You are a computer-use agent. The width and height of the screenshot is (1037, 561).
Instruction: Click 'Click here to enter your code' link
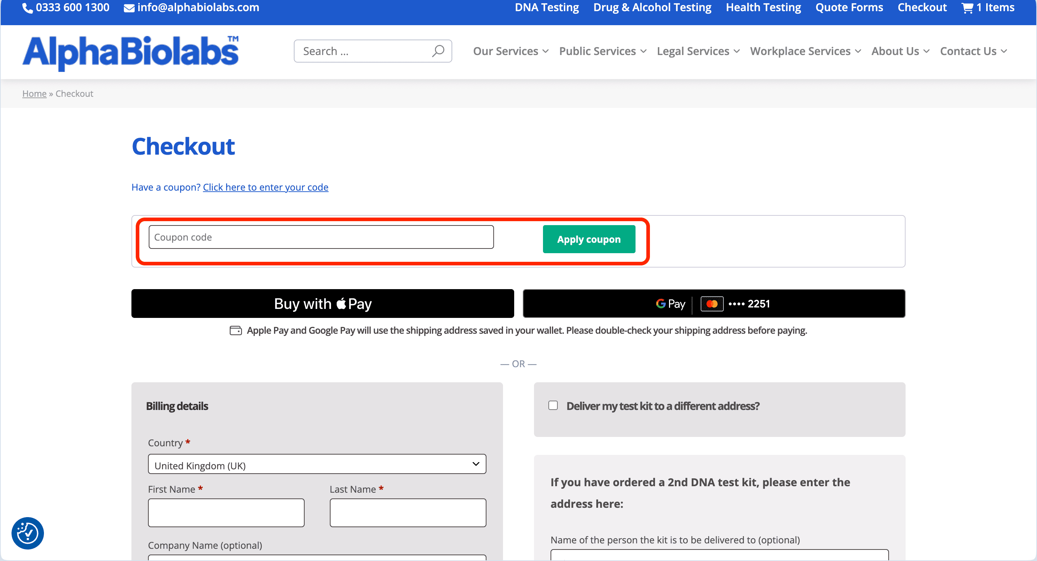pos(265,187)
